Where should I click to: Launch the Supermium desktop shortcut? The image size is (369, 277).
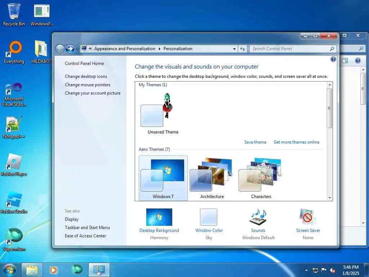coord(14,239)
